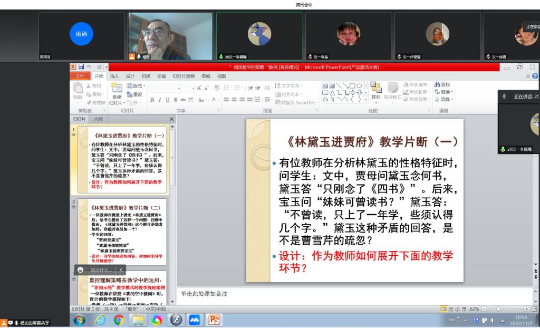Select the text box shape in shapes gallery
Screen dimensions: 540x328
pos(325,86)
